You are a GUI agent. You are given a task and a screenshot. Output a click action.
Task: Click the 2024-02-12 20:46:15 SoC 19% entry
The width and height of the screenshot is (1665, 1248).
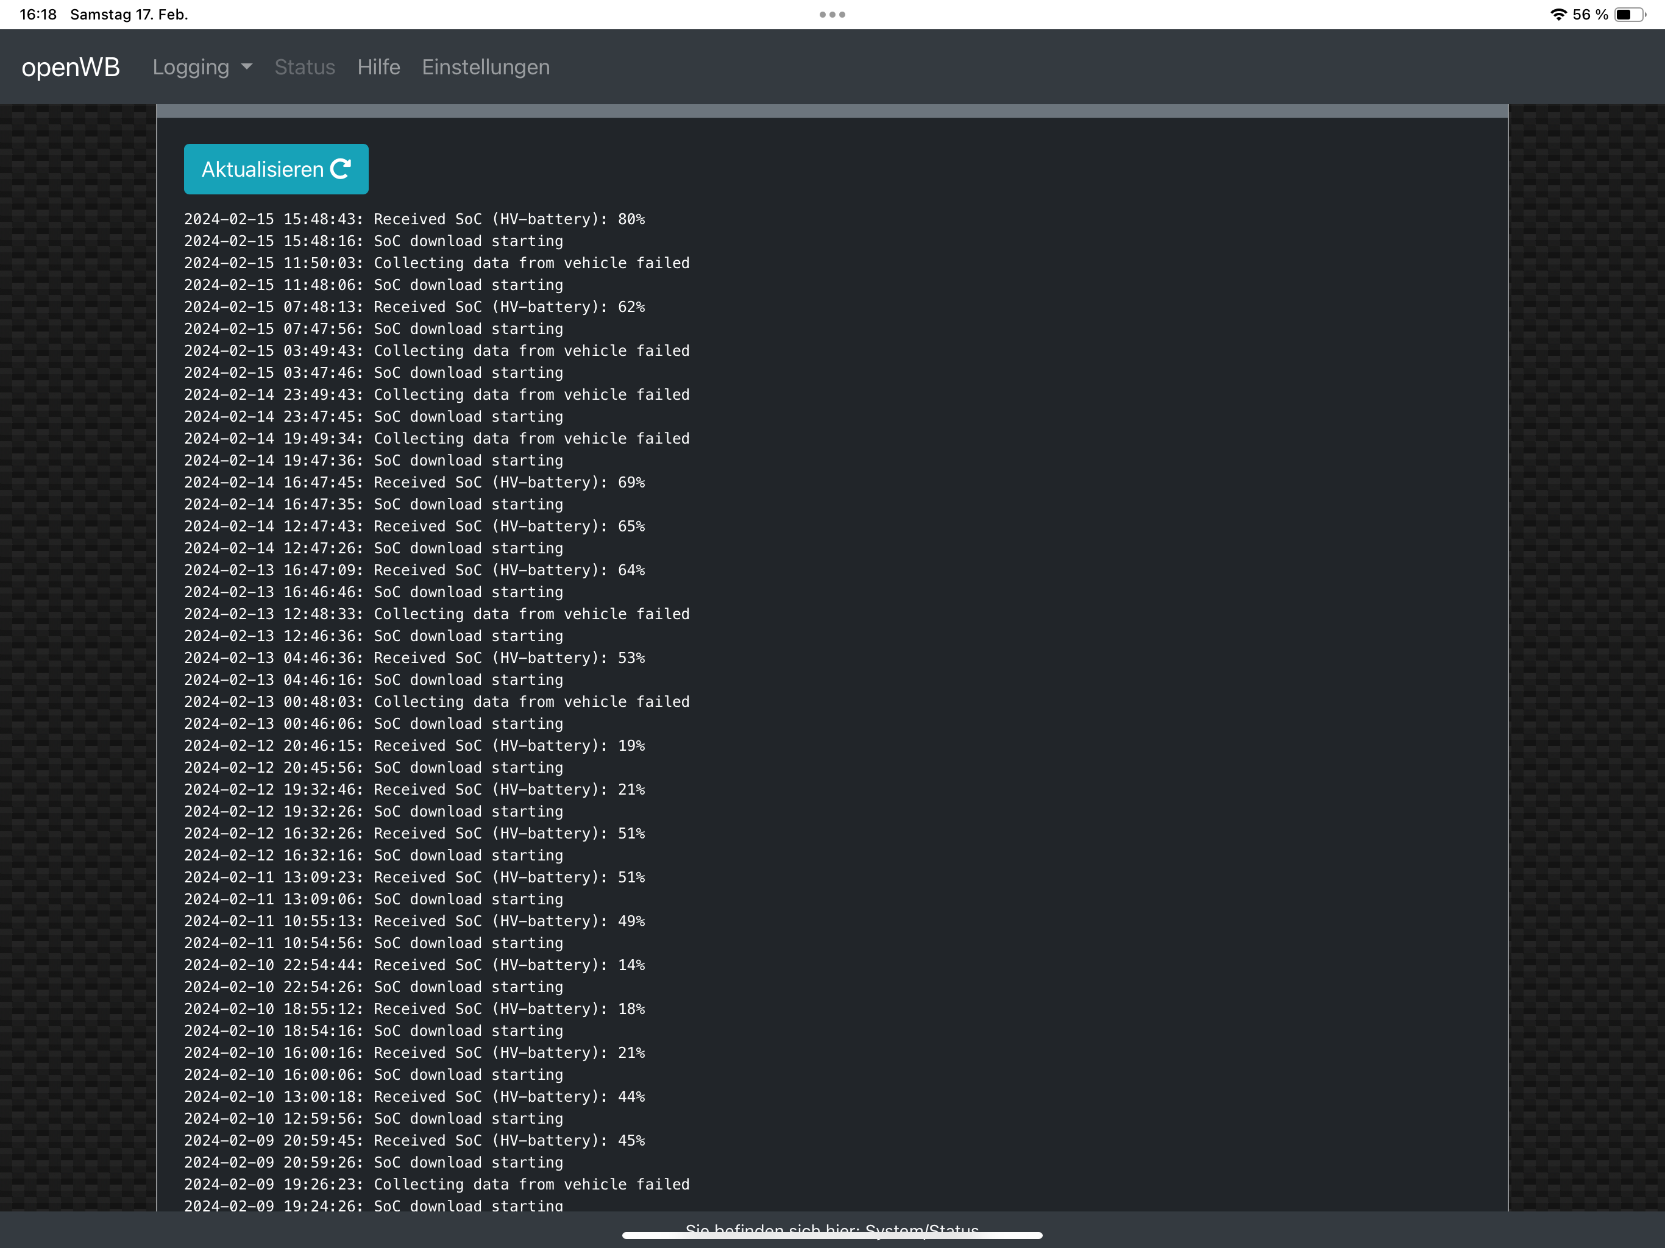click(414, 745)
